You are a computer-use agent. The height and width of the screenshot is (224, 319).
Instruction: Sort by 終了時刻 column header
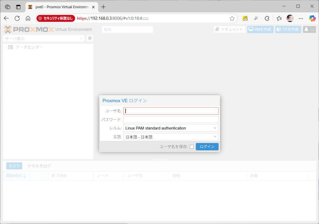click(71, 176)
